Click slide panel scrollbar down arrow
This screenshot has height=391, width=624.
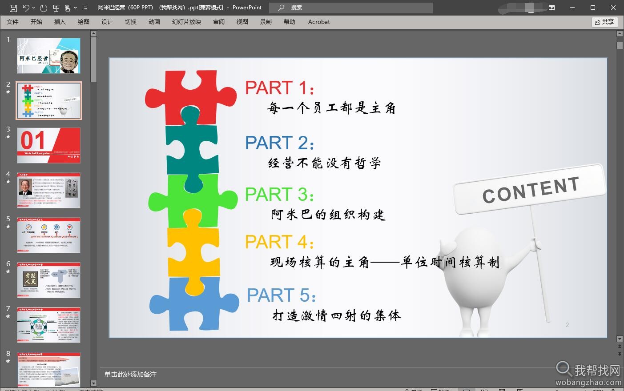[93, 383]
